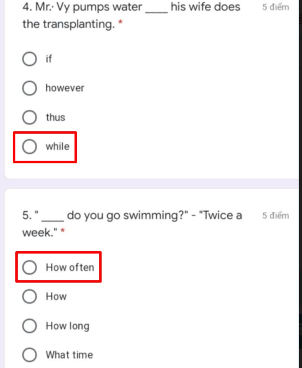Select the 'What time' radio circle
Image resolution: width=302 pixels, height=368 pixels.
coord(29,355)
